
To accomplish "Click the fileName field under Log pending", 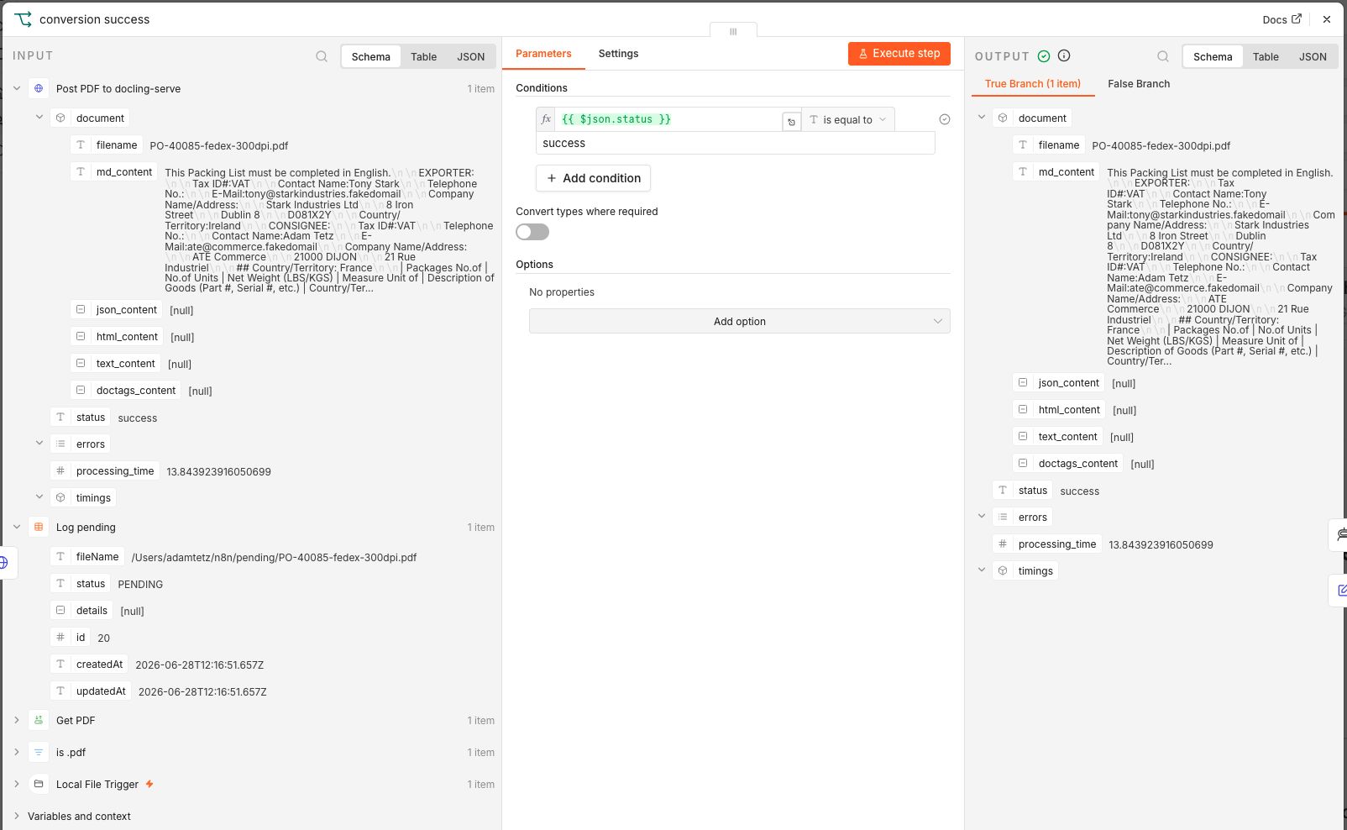I will (x=87, y=557).
